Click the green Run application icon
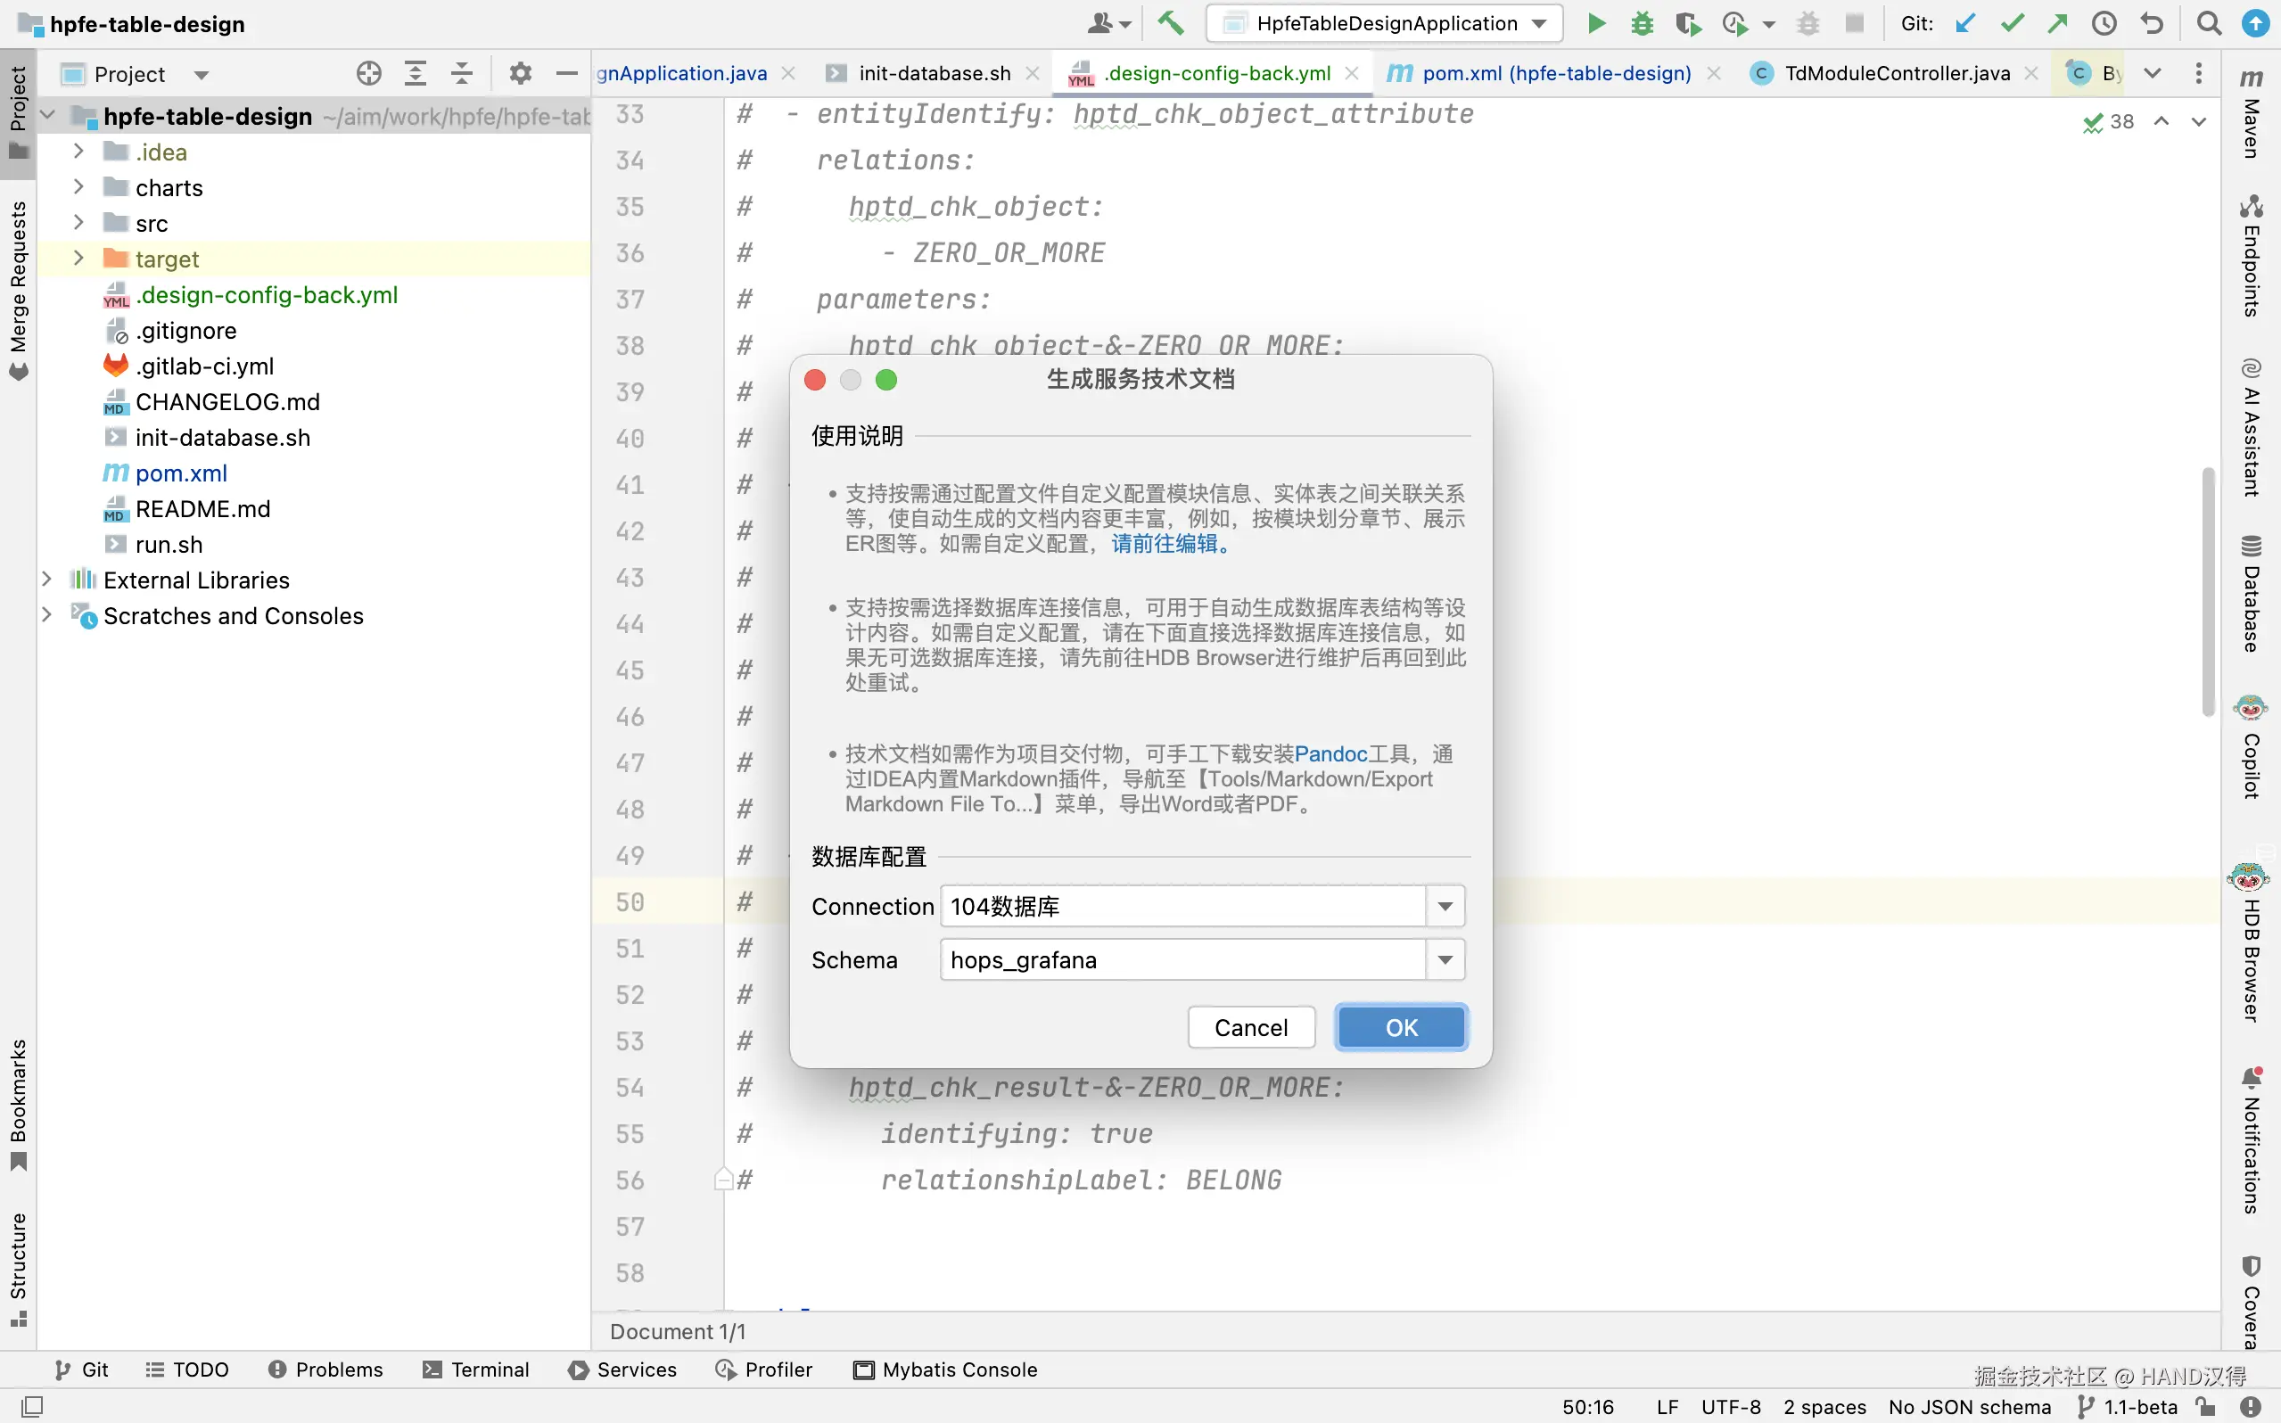This screenshot has height=1423, width=2281. (1596, 23)
